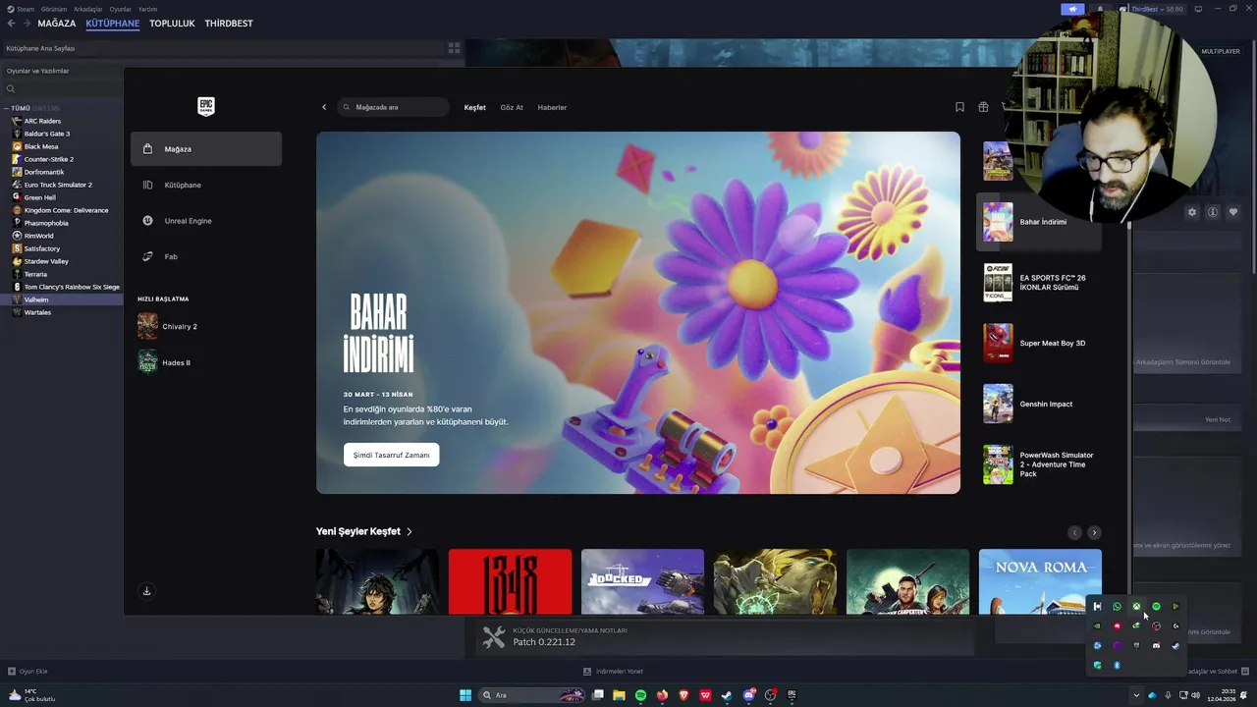The height and width of the screenshot is (707, 1257).
Task: Select Göz At tab in Epic store
Action: pyautogui.click(x=512, y=107)
